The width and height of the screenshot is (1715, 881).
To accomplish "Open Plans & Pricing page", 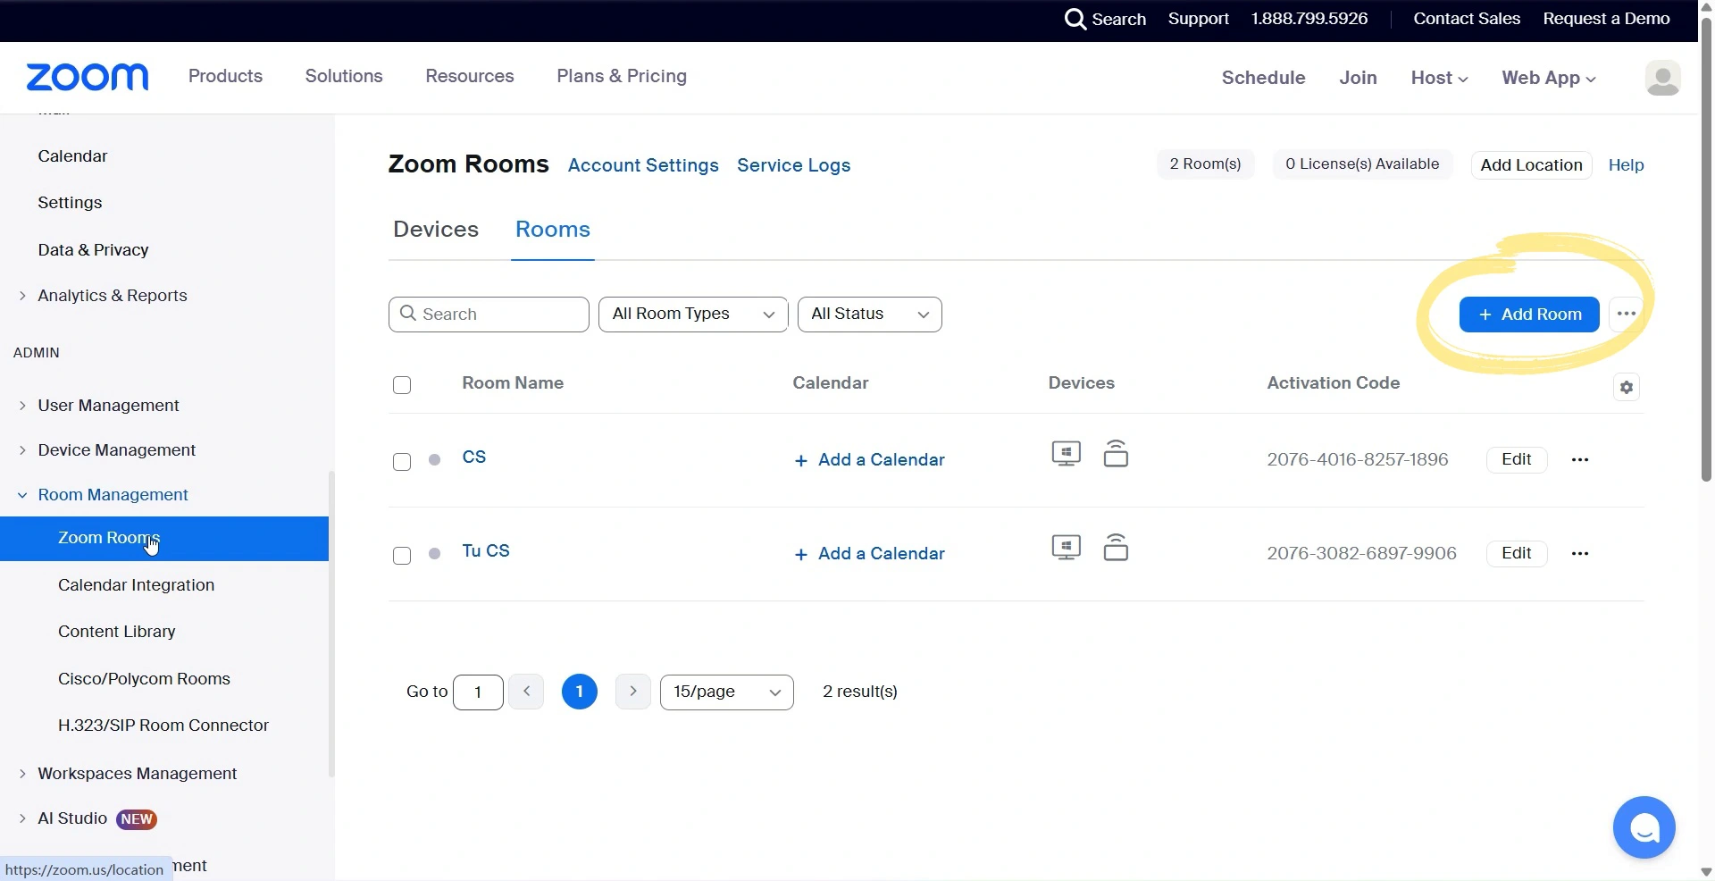I will (x=622, y=77).
